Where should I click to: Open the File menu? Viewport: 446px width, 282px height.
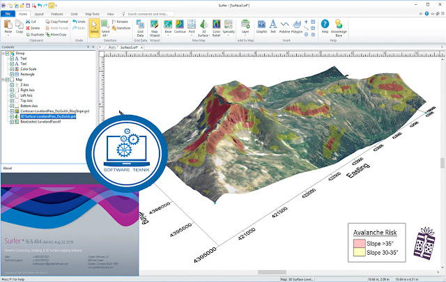pos(8,14)
